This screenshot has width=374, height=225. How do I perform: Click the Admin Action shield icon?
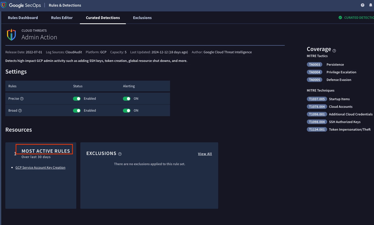[x=11, y=35]
